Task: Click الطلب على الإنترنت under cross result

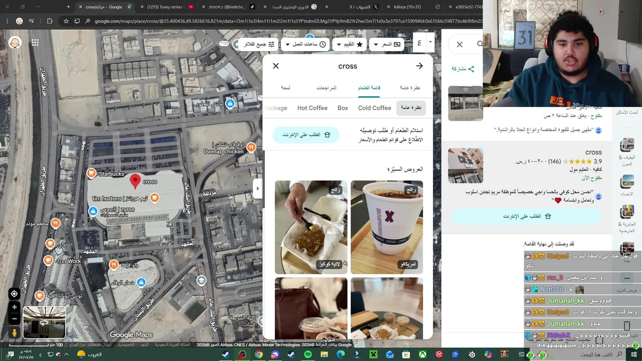Action: pos(527,216)
